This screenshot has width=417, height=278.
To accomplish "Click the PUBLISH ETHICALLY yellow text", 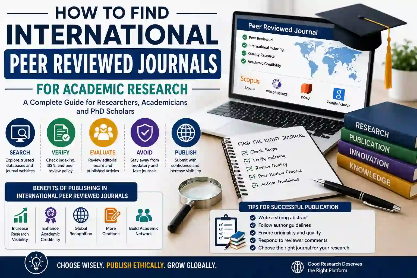I will tap(135, 266).
